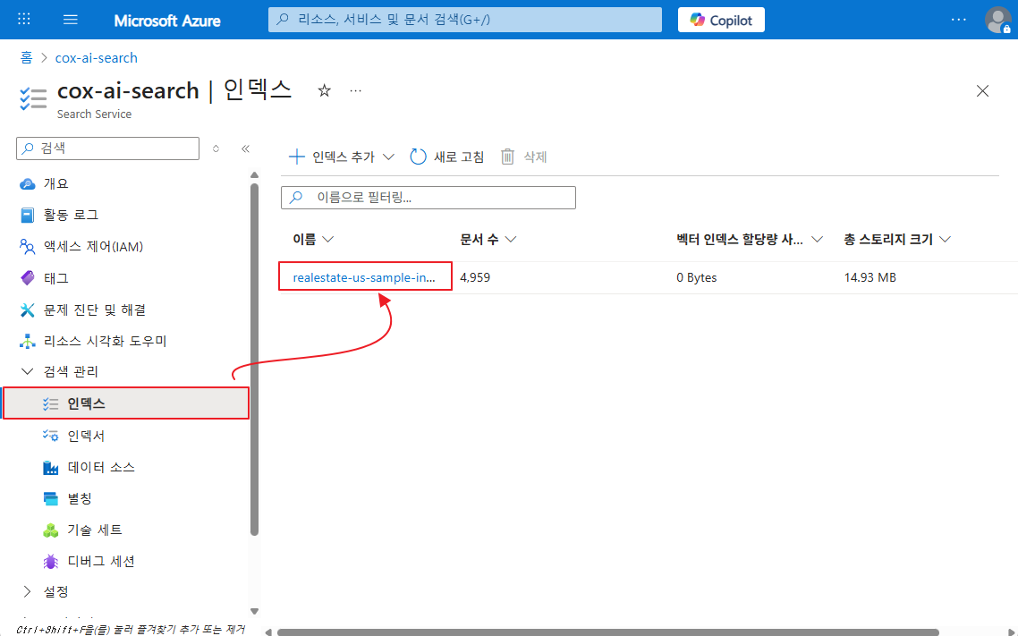Click the sidebar 검색 filter box

point(107,148)
